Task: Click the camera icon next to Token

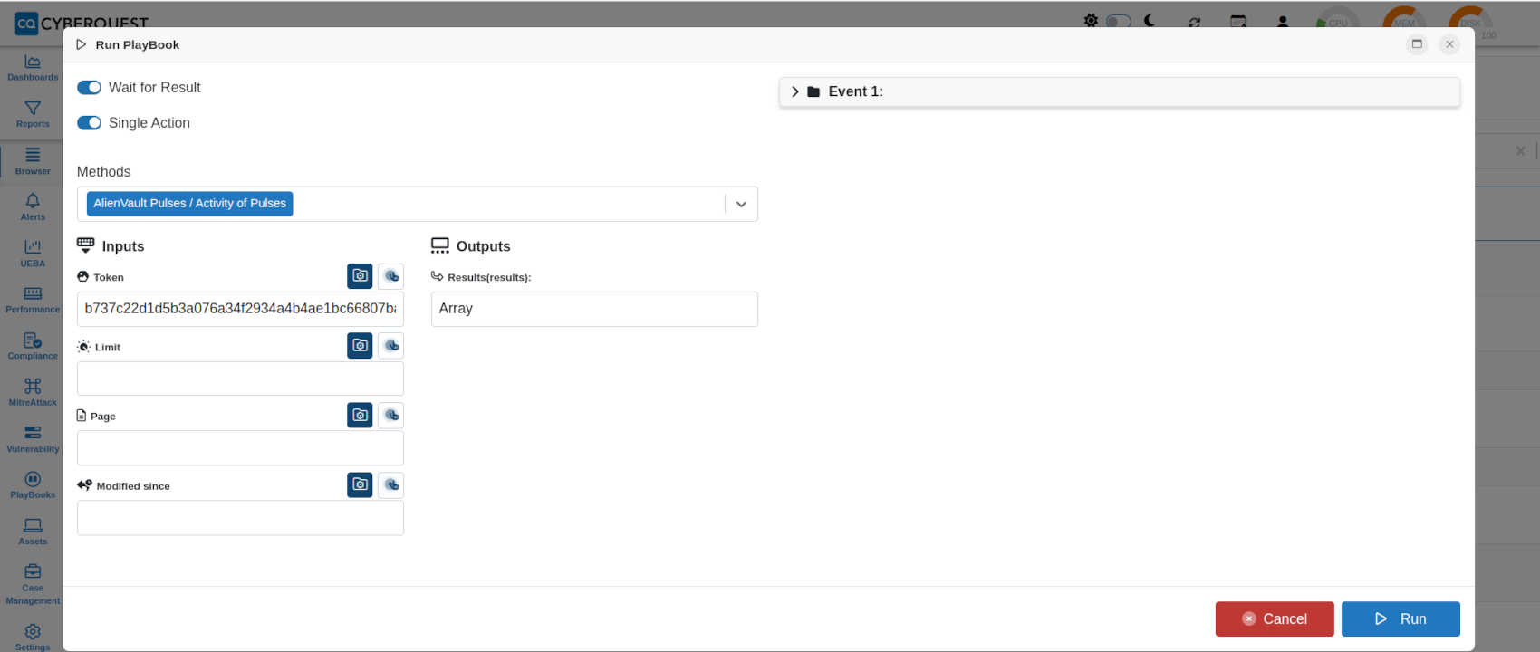Action: point(360,276)
